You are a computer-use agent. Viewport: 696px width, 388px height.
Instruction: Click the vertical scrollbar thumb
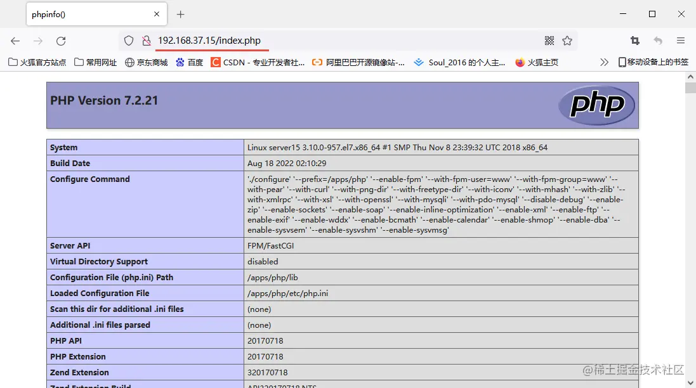point(690,87)
